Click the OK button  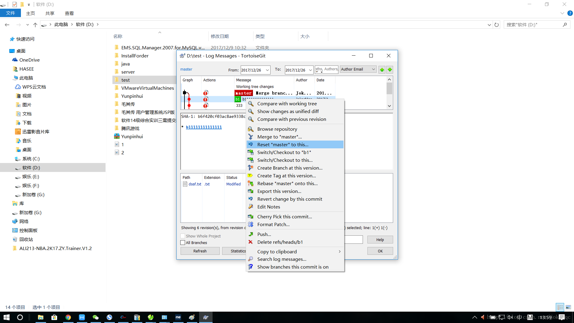tap(380, 251)
